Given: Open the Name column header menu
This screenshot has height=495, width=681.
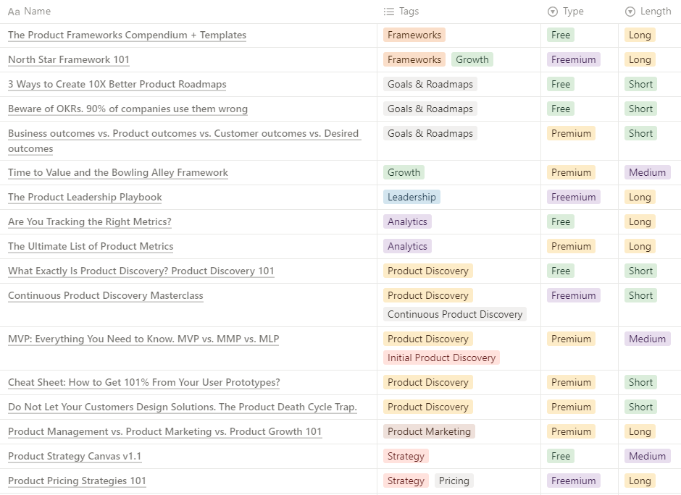Looking at the screenshot, I should 188,12.
